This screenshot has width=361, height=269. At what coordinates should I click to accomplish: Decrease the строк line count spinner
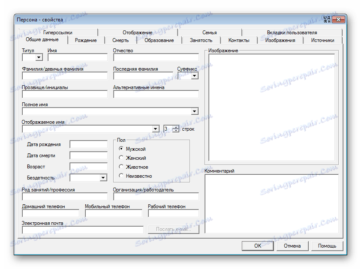coord(176,131)
